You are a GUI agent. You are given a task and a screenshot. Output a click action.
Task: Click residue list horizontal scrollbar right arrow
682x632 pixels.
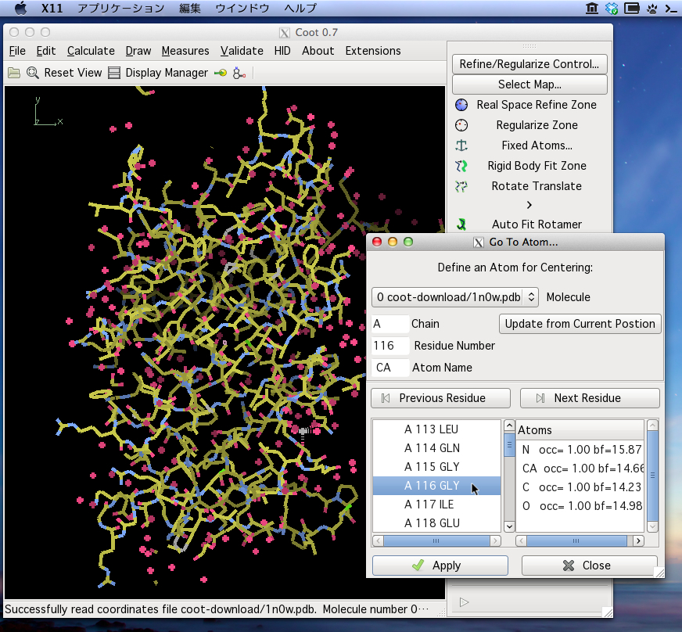tap(495, 540)
